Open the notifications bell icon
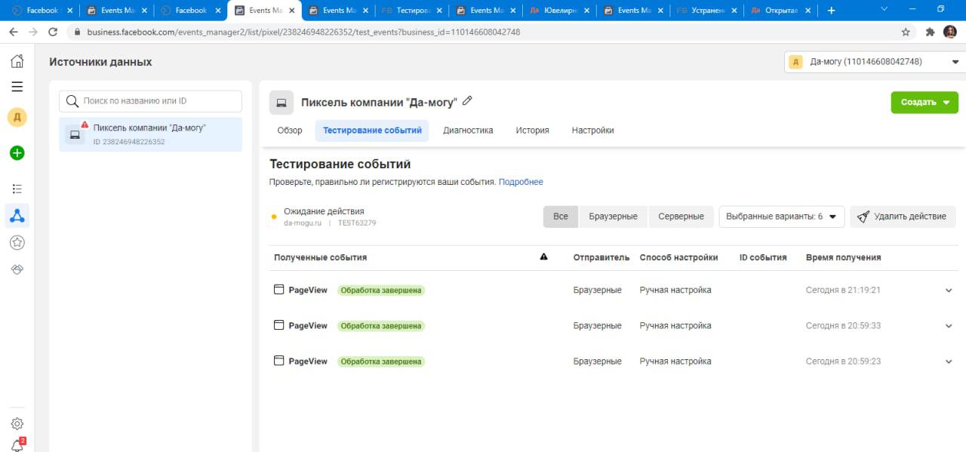 click(x=17, y=445)
